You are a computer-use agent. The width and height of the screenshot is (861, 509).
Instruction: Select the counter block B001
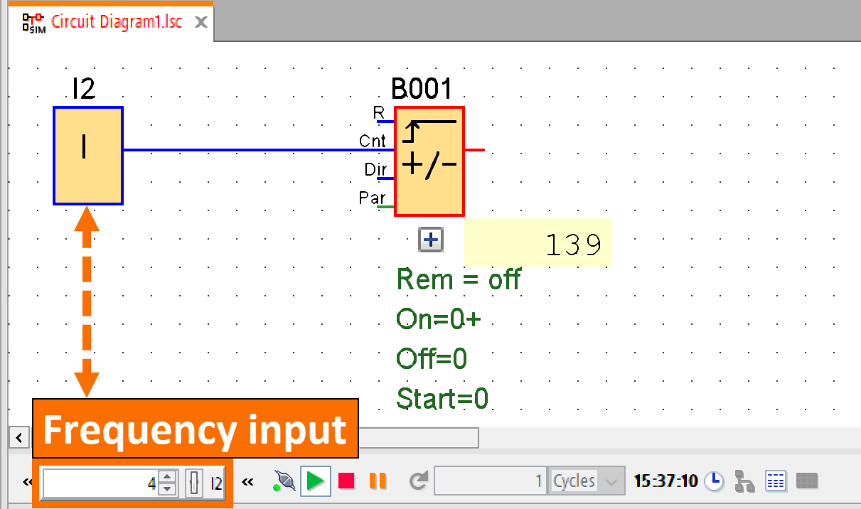[x=429, y=161]
